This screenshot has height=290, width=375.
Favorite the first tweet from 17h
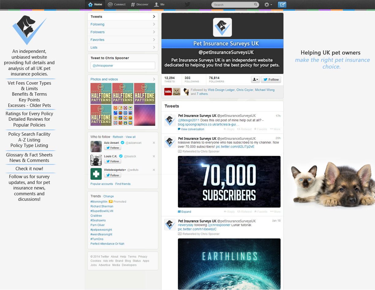[x=261, y=129]
